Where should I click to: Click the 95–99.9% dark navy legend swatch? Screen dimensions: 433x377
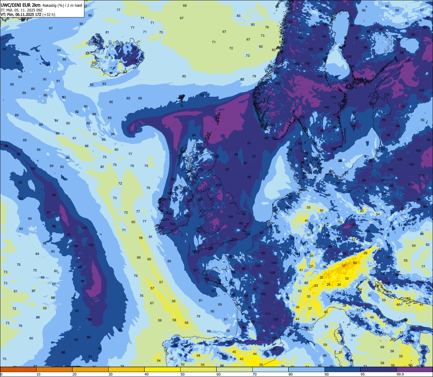point(379,369)
